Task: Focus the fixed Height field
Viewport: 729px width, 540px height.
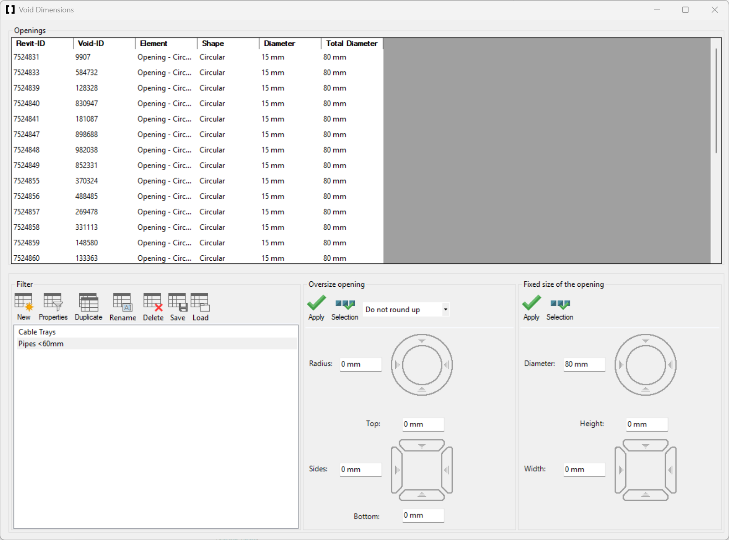Action: tap(647, 424)
